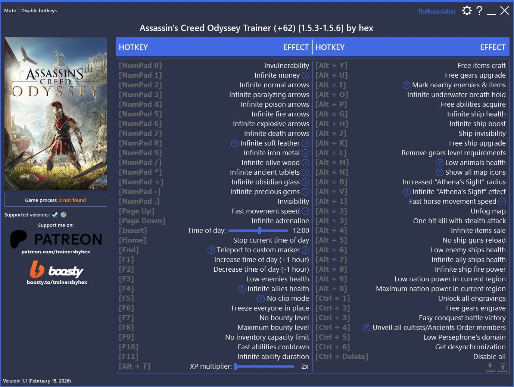Click Increase time of day (+1 hour)
Screen dimensions: 514x387
(261, 260)
